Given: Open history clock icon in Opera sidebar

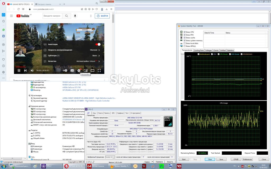Looking at the screenshot, I should [x=3, y=66].
